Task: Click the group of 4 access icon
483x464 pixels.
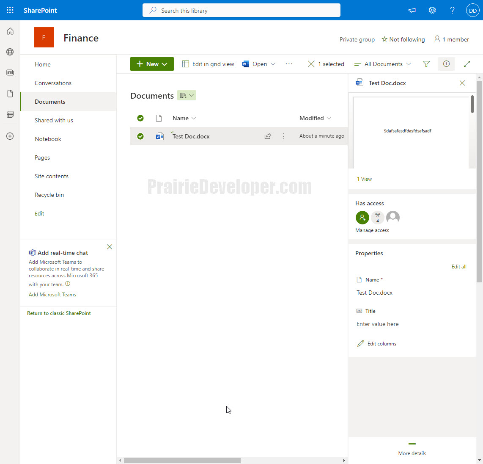Action: click(x=378, y=217)
